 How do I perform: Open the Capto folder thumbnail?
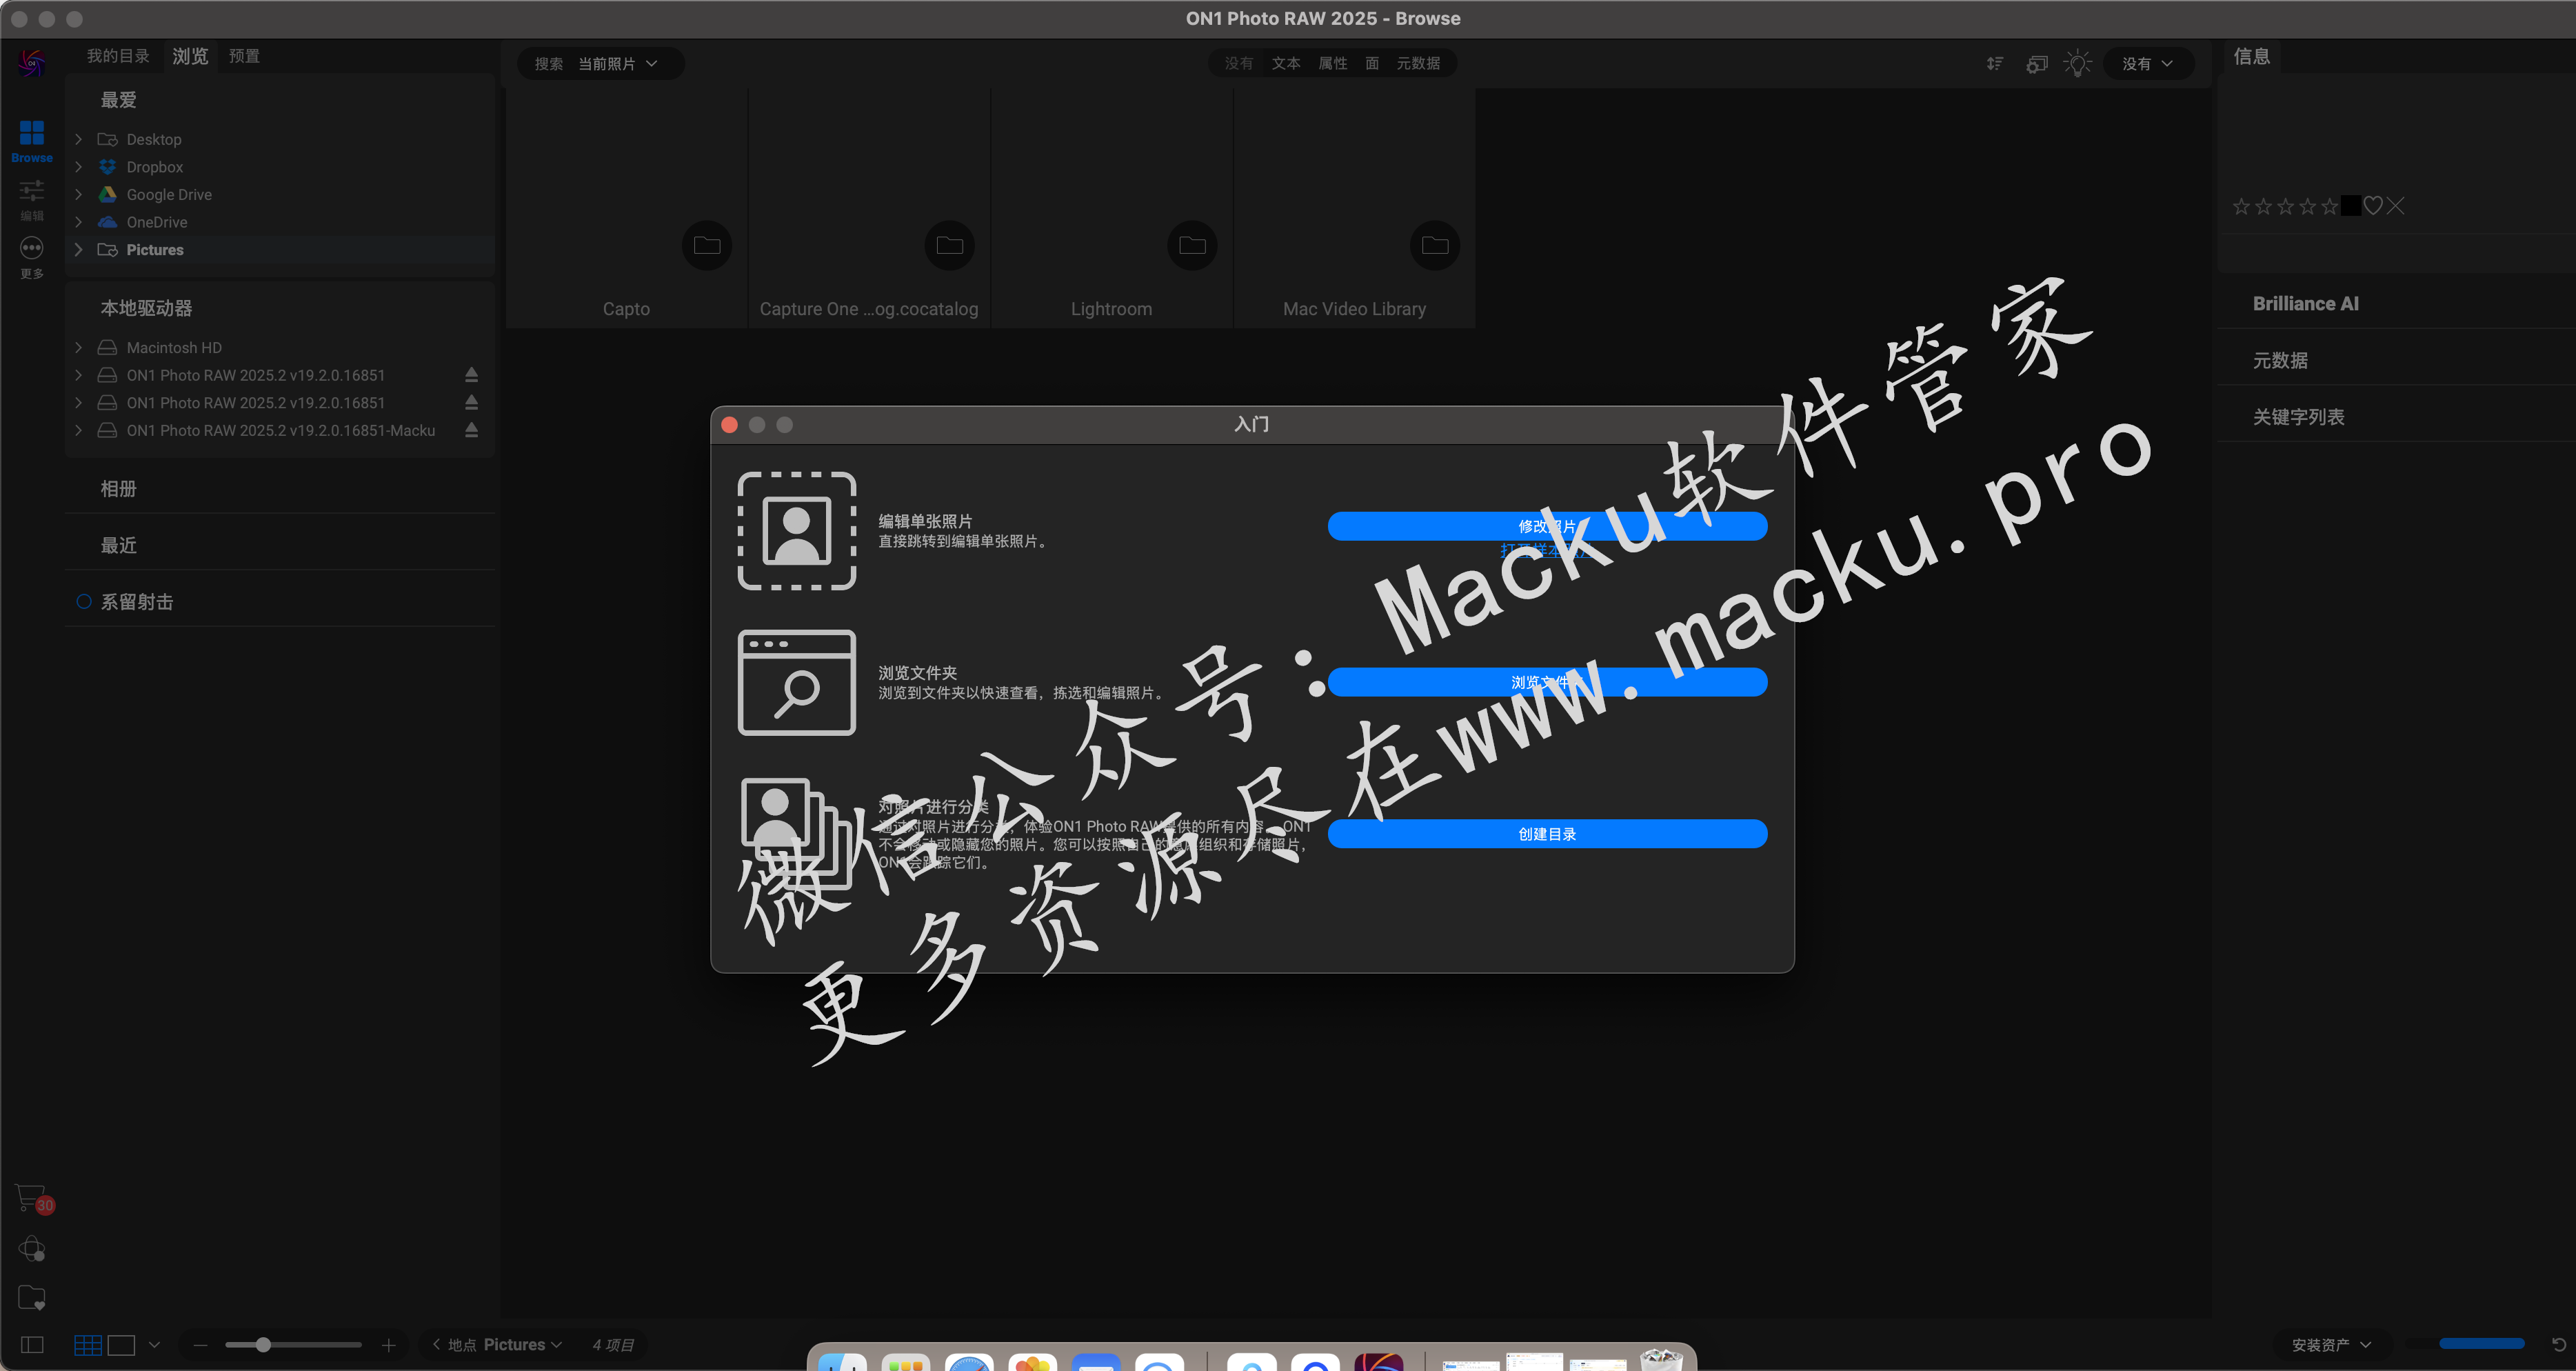click(x=626, y=208)
